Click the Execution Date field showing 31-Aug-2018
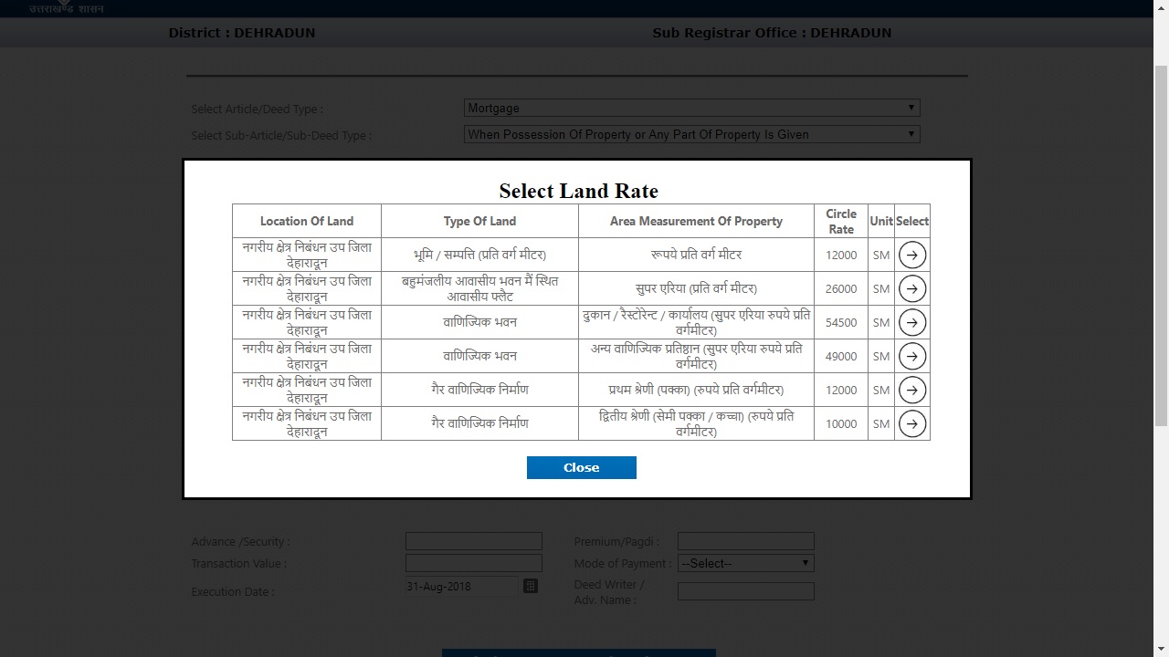This screenshot has height=657, width=1169. pyautogui.click(x=461, y=586)
